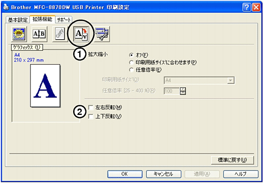Viewport: 263px width, 183px height.
Task: Enable the 左右反転 mirror checkbox
Action: [91, 107]
